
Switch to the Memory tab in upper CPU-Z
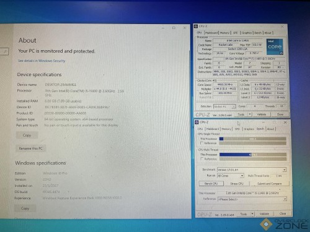[224, 33]
